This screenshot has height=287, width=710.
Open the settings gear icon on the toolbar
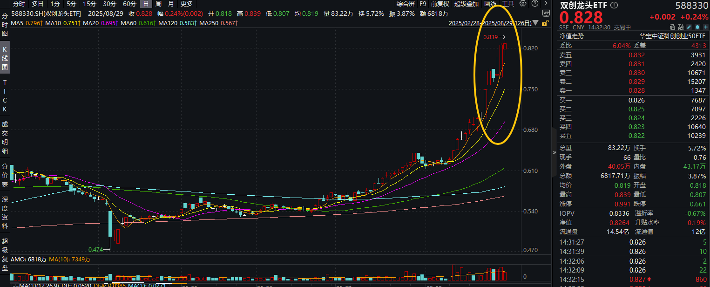[523, 4]
